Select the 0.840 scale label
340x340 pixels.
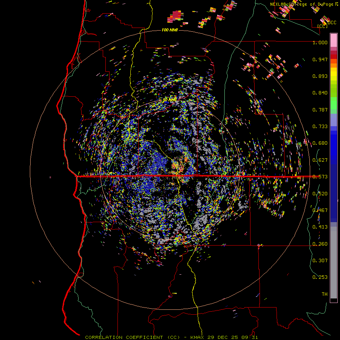[x=320, y=93]
